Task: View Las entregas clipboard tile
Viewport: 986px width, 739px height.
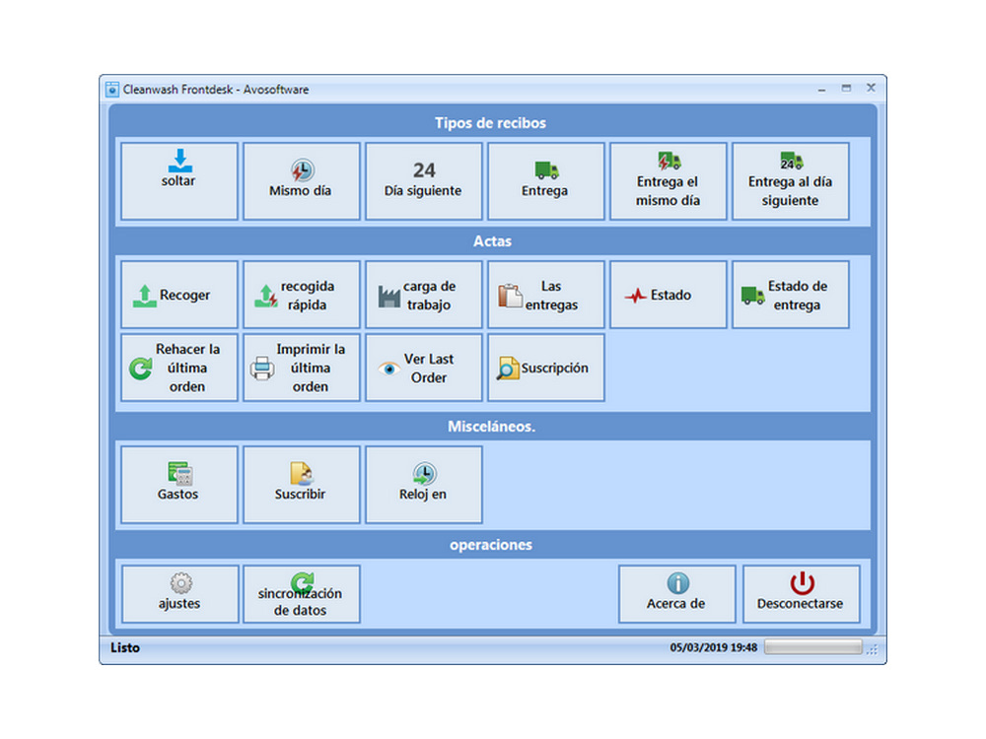Action: tap(546, 295)
